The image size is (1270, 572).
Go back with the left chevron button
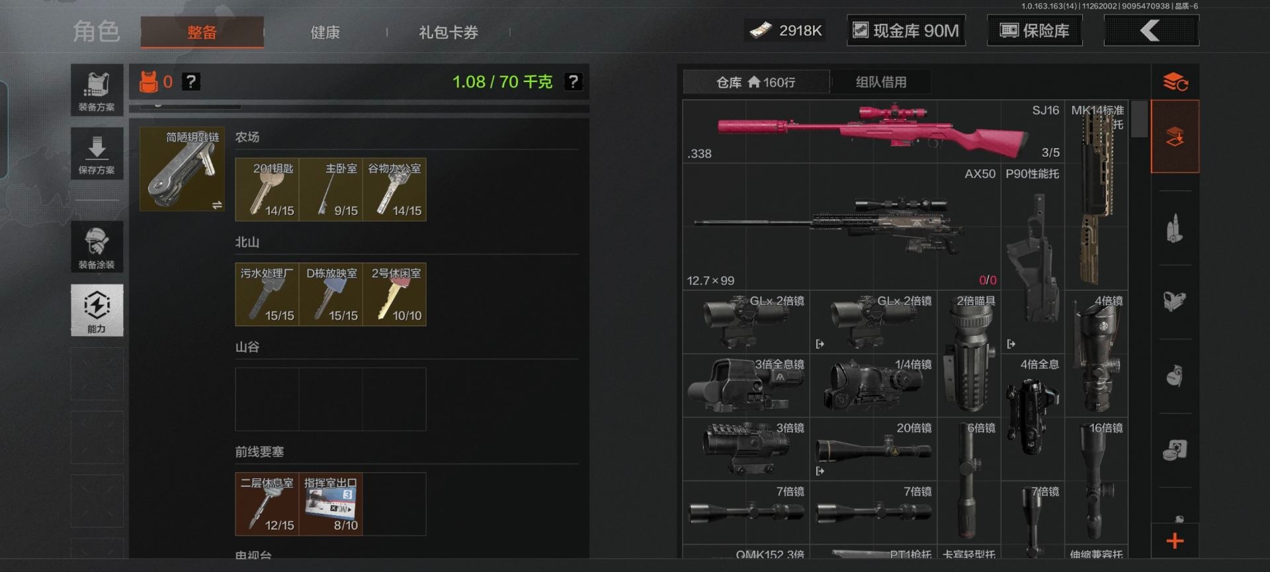(x=1151, y=30)
